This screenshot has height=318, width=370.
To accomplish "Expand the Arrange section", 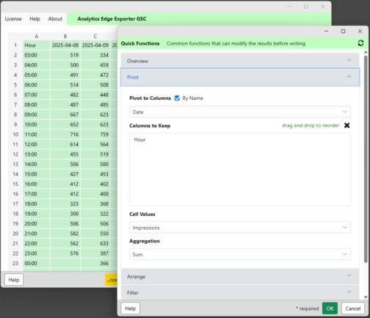I will point(240,276).
